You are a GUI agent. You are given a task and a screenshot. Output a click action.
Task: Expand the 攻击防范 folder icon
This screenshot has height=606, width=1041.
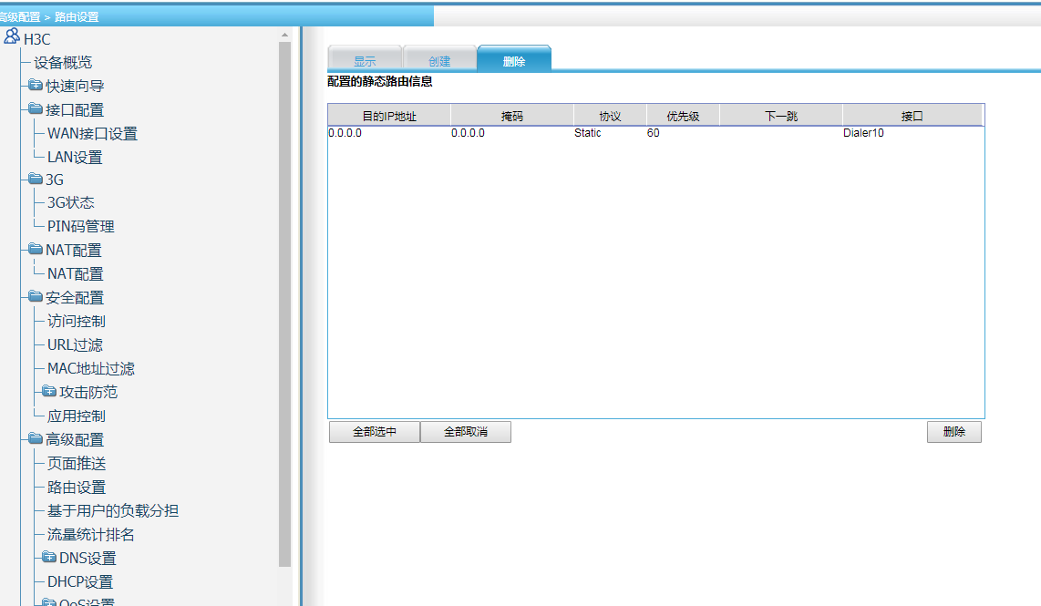(x=49, y=391)
